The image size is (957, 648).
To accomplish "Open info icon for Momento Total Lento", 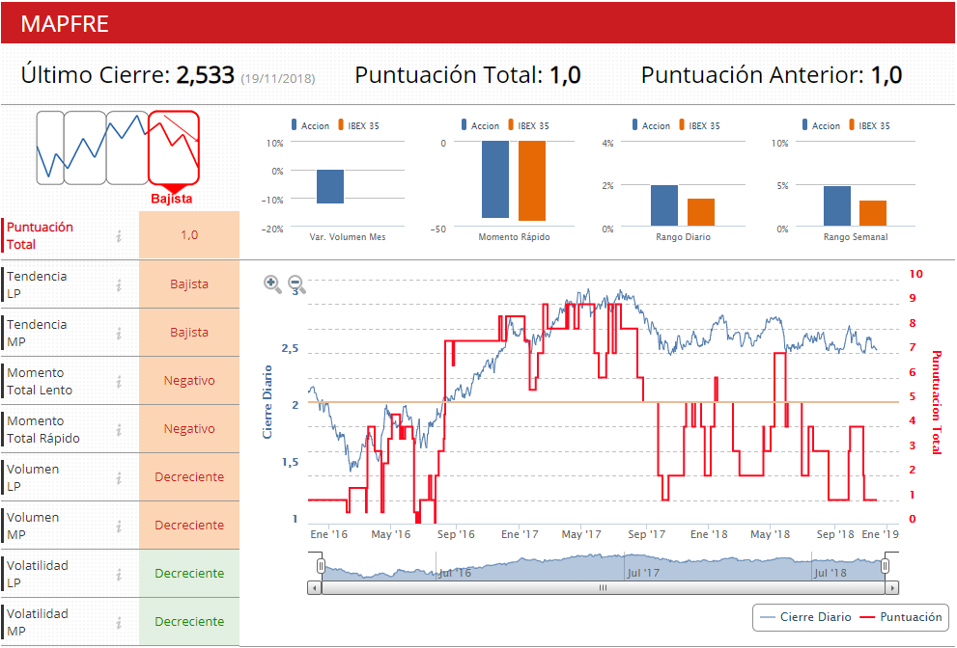I will pos(119,381).
